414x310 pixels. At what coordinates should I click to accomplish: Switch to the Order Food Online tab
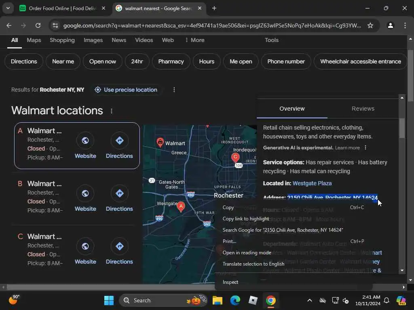(x=62, y=8)
